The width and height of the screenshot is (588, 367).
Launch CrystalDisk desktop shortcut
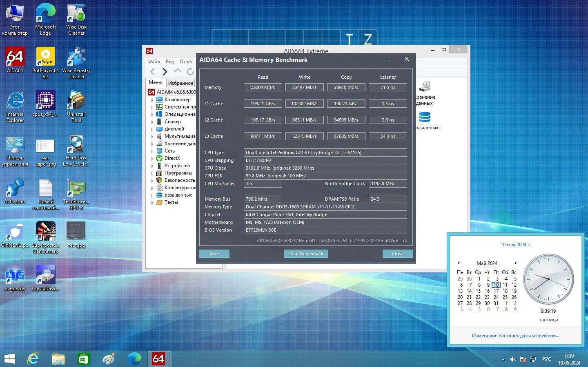coord(45,278)
